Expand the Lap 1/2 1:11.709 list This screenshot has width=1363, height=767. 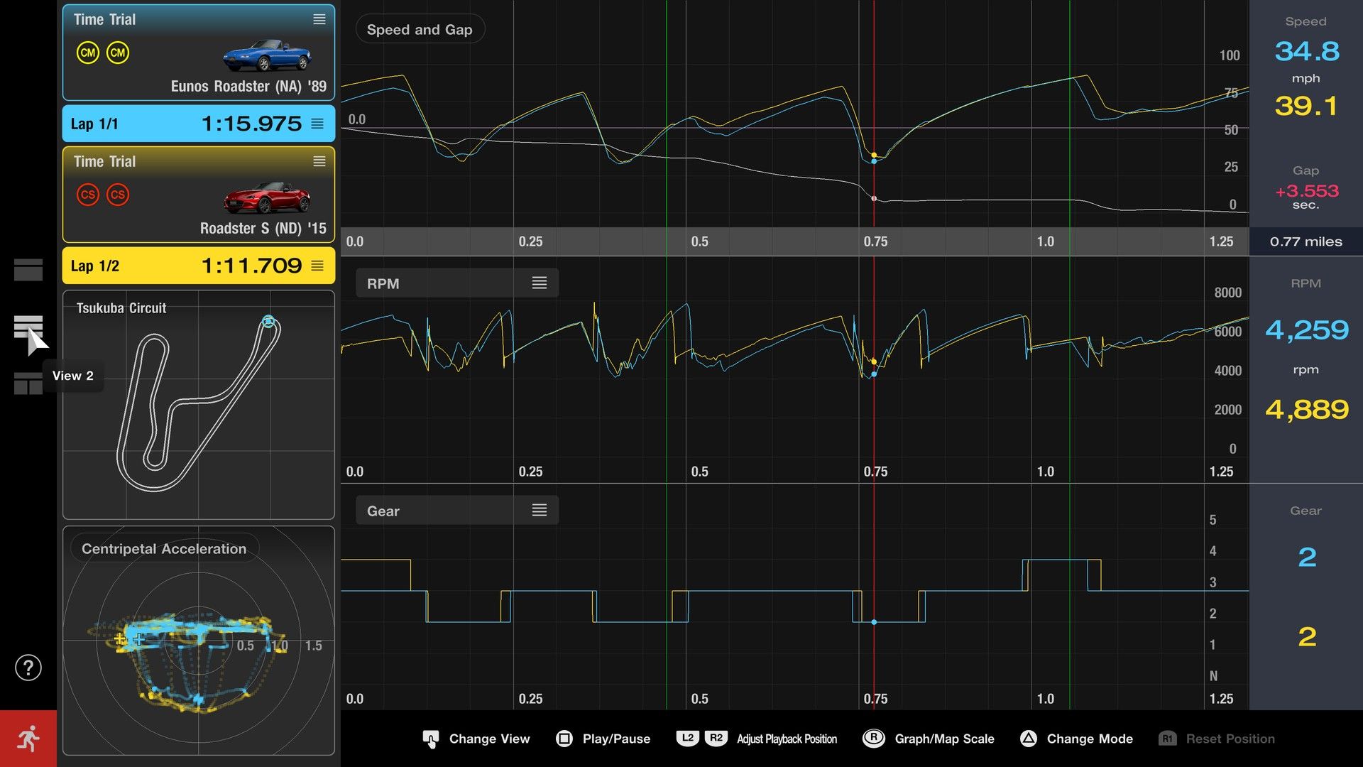point(317,266)
